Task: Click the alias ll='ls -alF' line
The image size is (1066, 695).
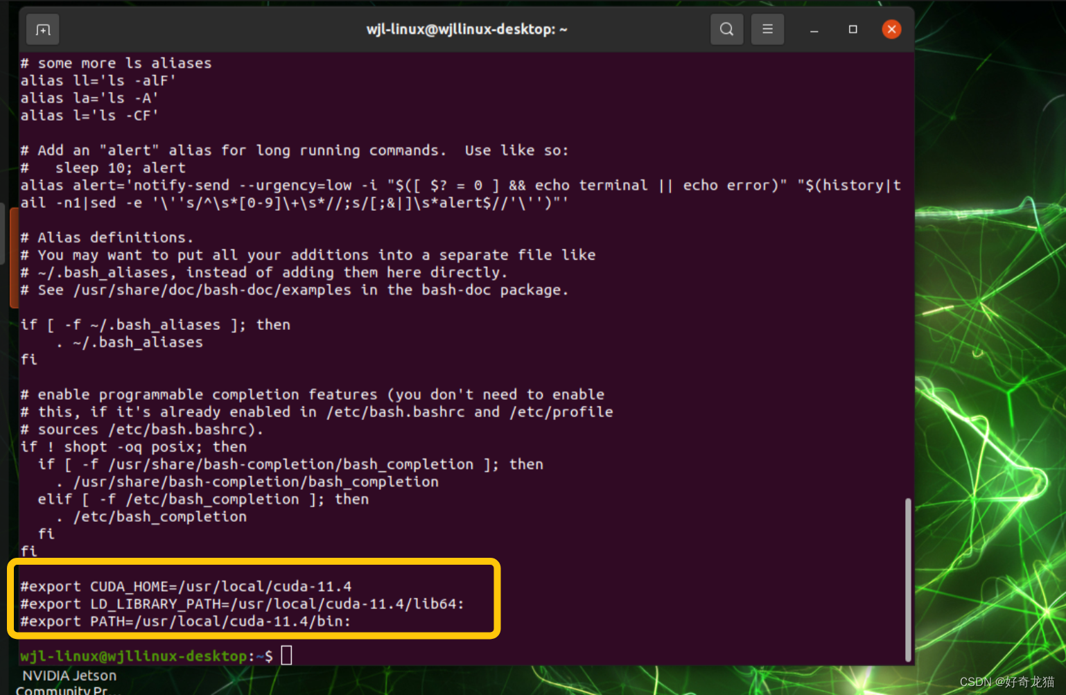Action: pyautogui.click(x=98, y=80)
